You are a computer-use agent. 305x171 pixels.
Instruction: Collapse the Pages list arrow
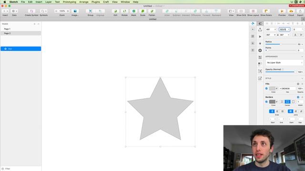(x=38, y=24)
